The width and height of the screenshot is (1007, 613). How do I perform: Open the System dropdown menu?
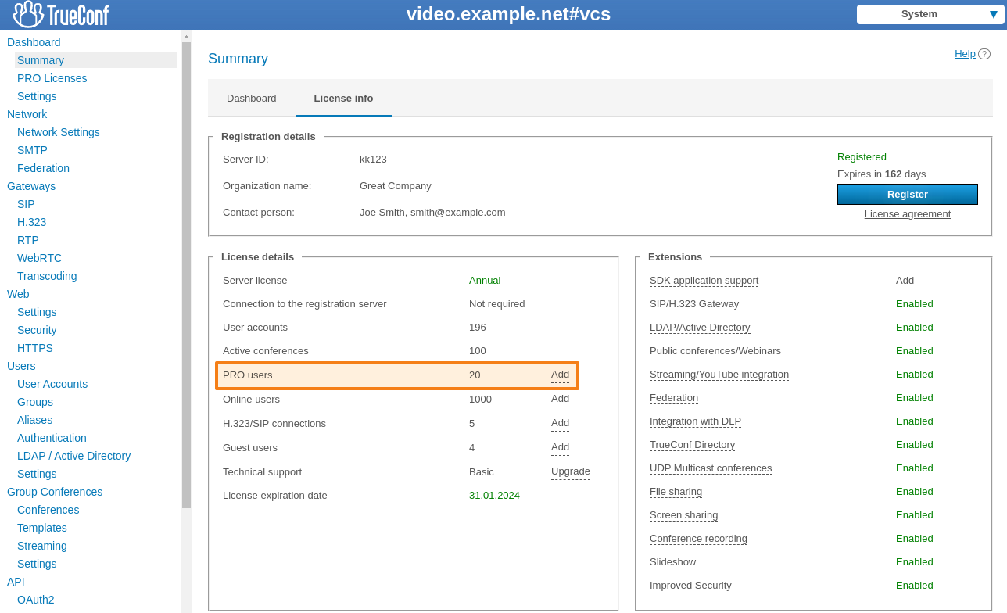[929, 14]
